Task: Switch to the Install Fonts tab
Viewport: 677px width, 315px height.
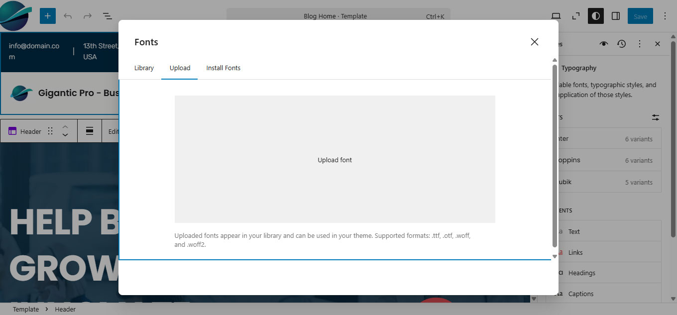Action: point(223,68)
